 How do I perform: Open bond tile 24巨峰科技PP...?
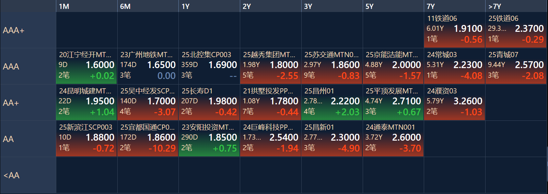(x=271, y=139)
